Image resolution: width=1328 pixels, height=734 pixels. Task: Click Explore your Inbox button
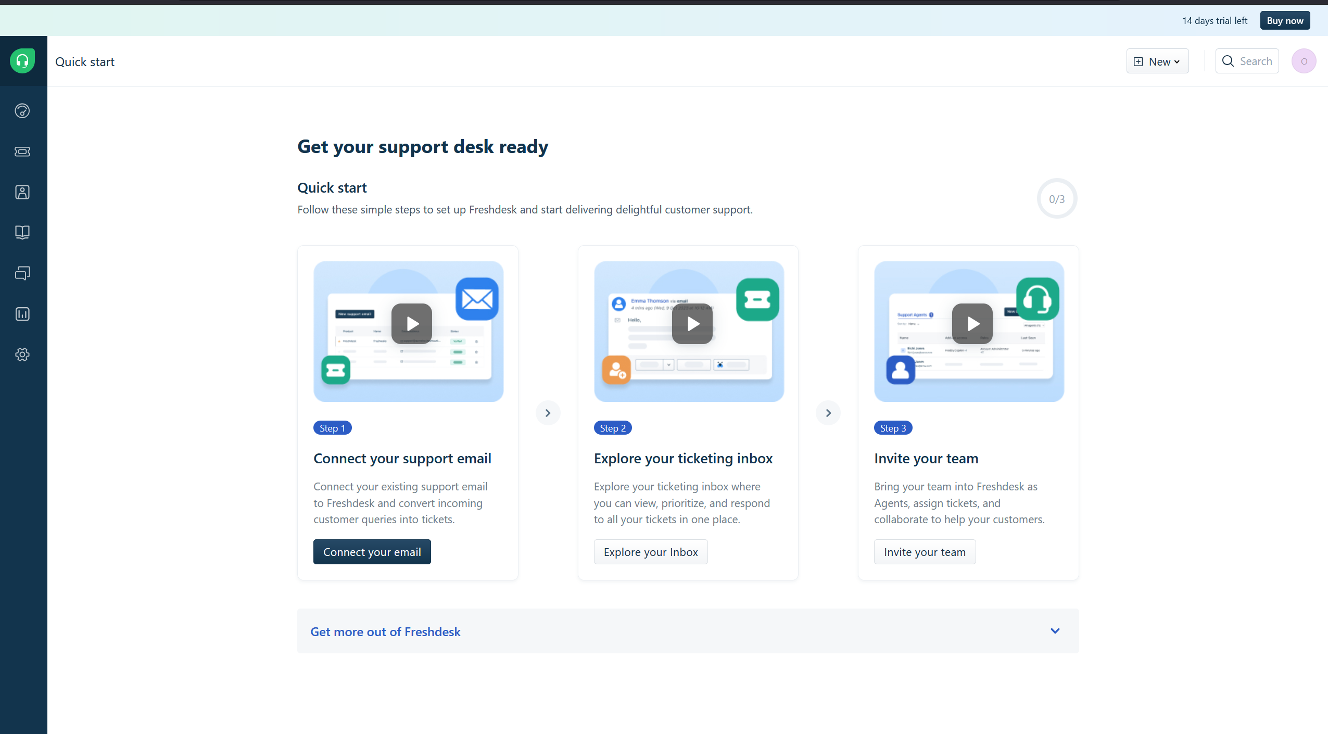click(x=651, y=552)
